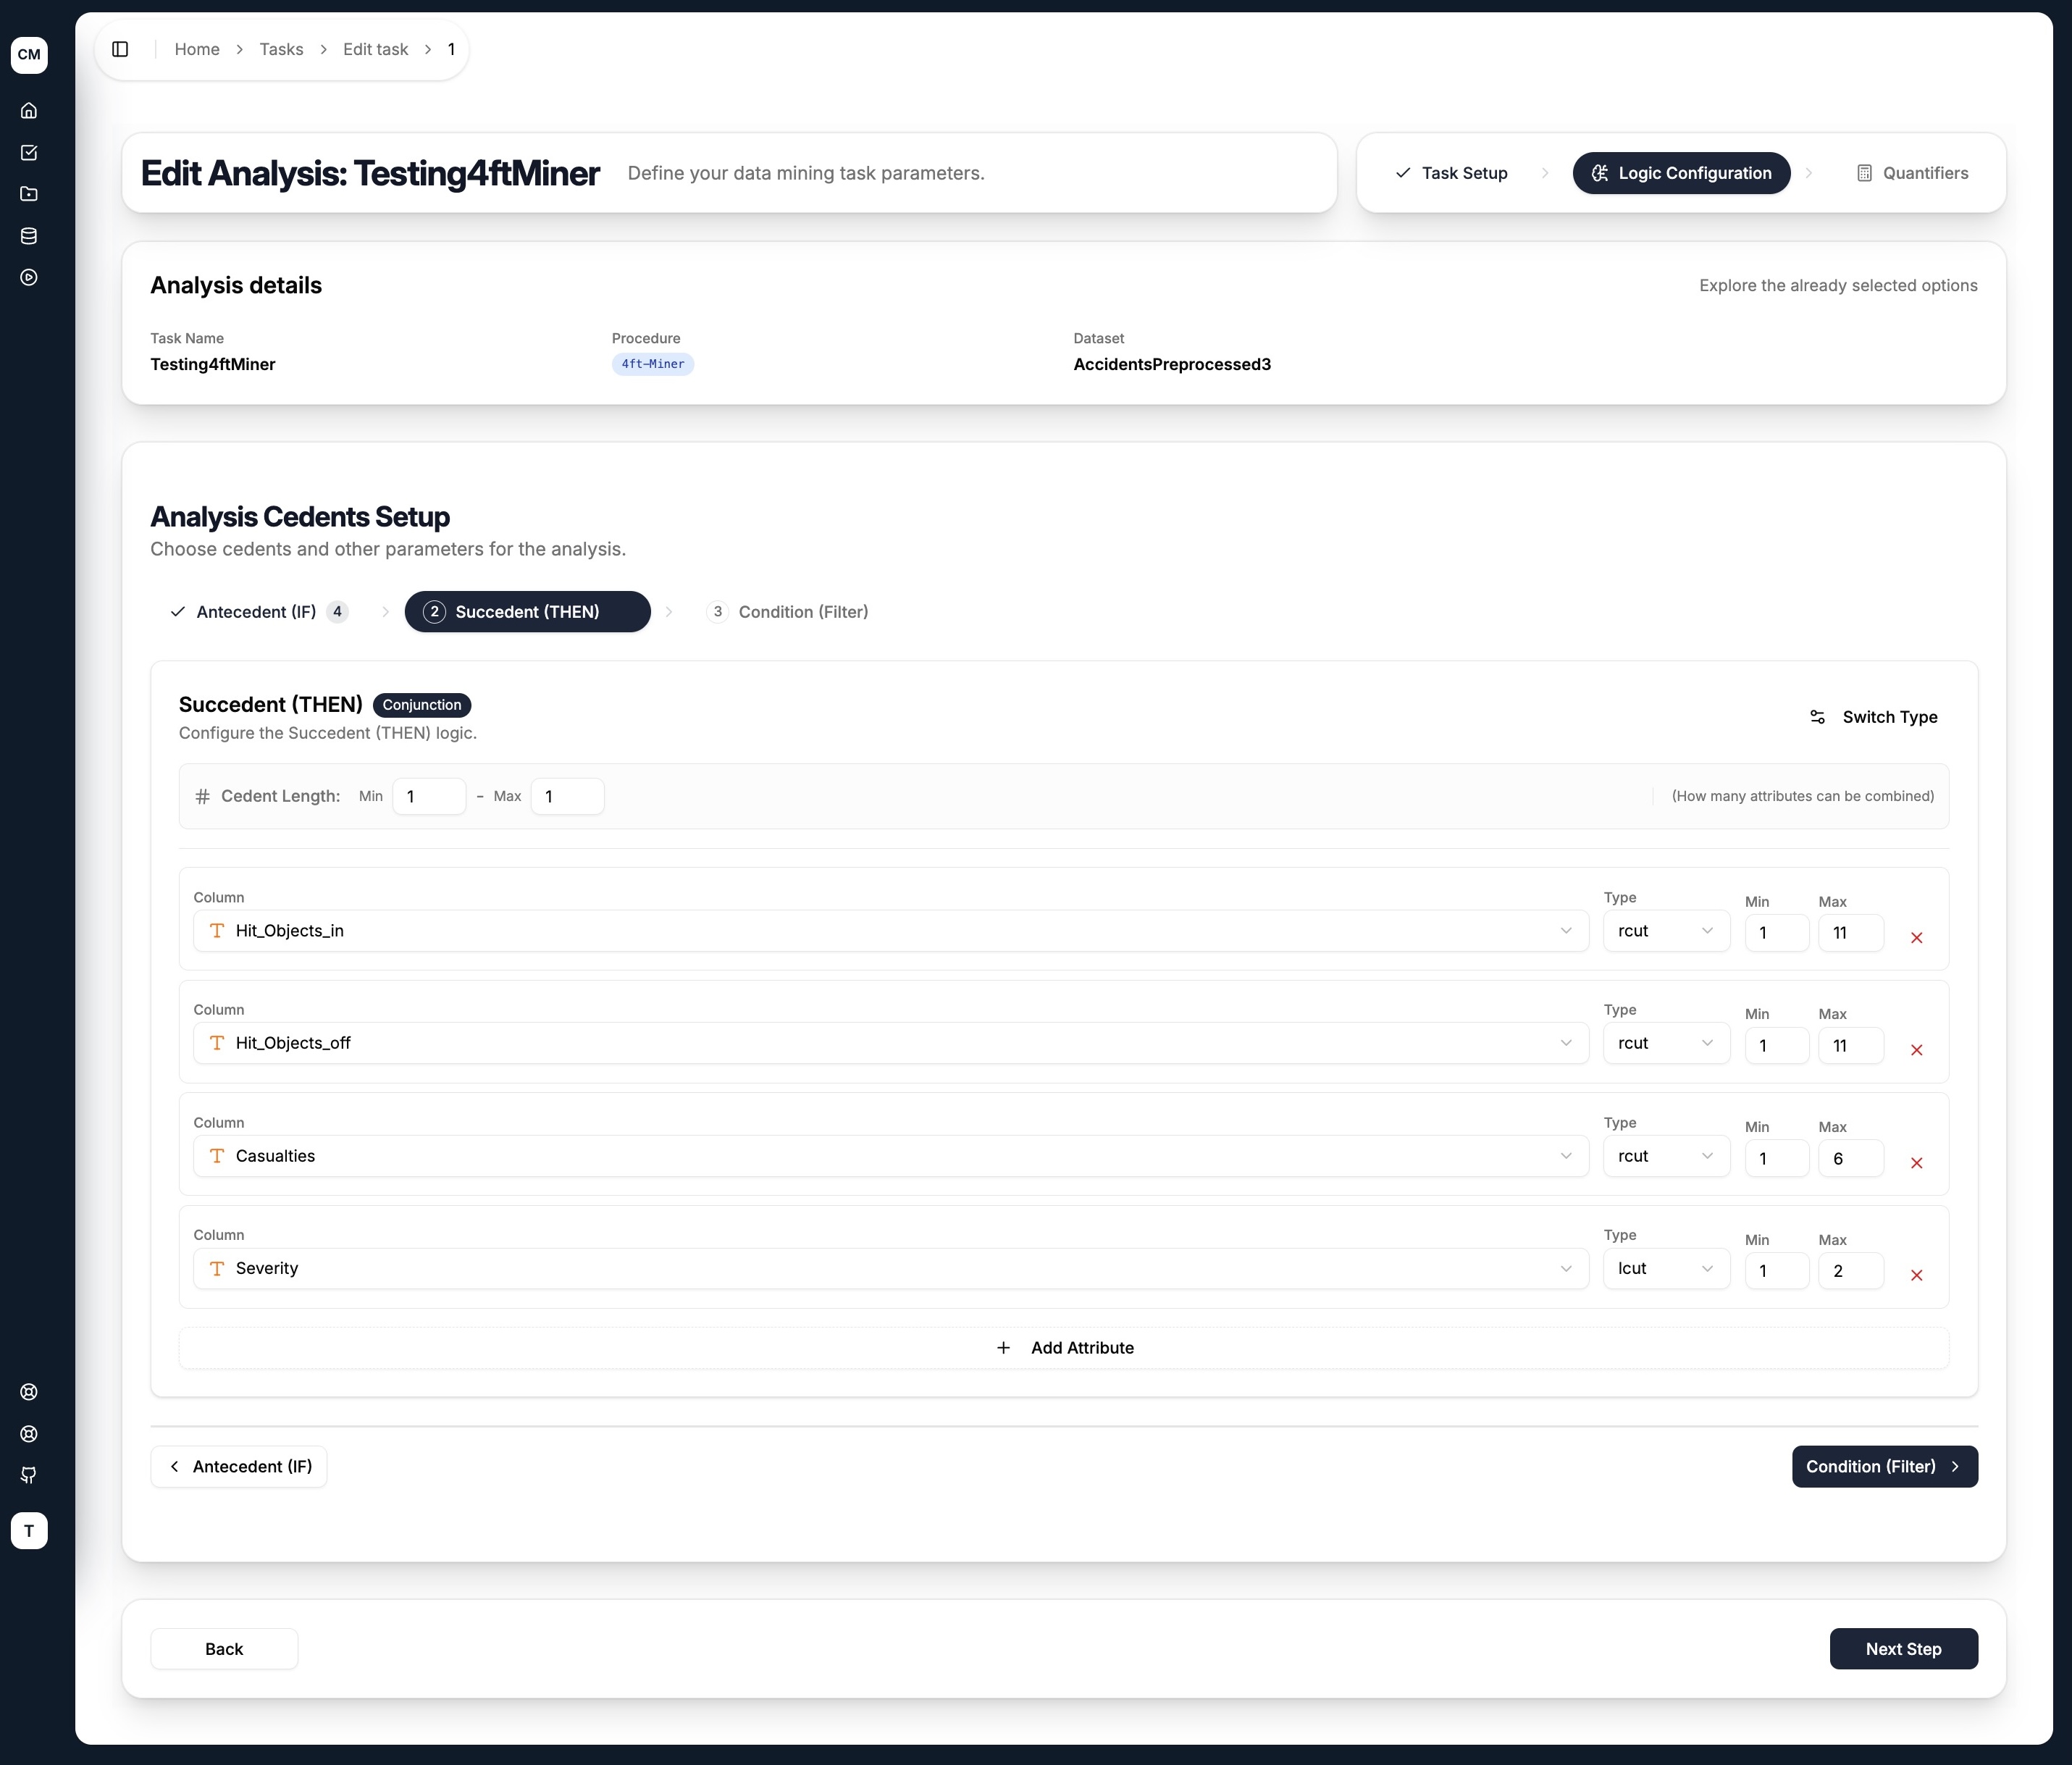Open the home icon in sidebar
This screenshot has width=2072, height=1765.
(x=29, y=111)
